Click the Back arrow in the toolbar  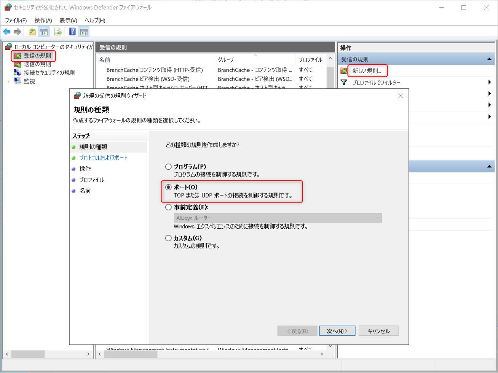[6, 32]
